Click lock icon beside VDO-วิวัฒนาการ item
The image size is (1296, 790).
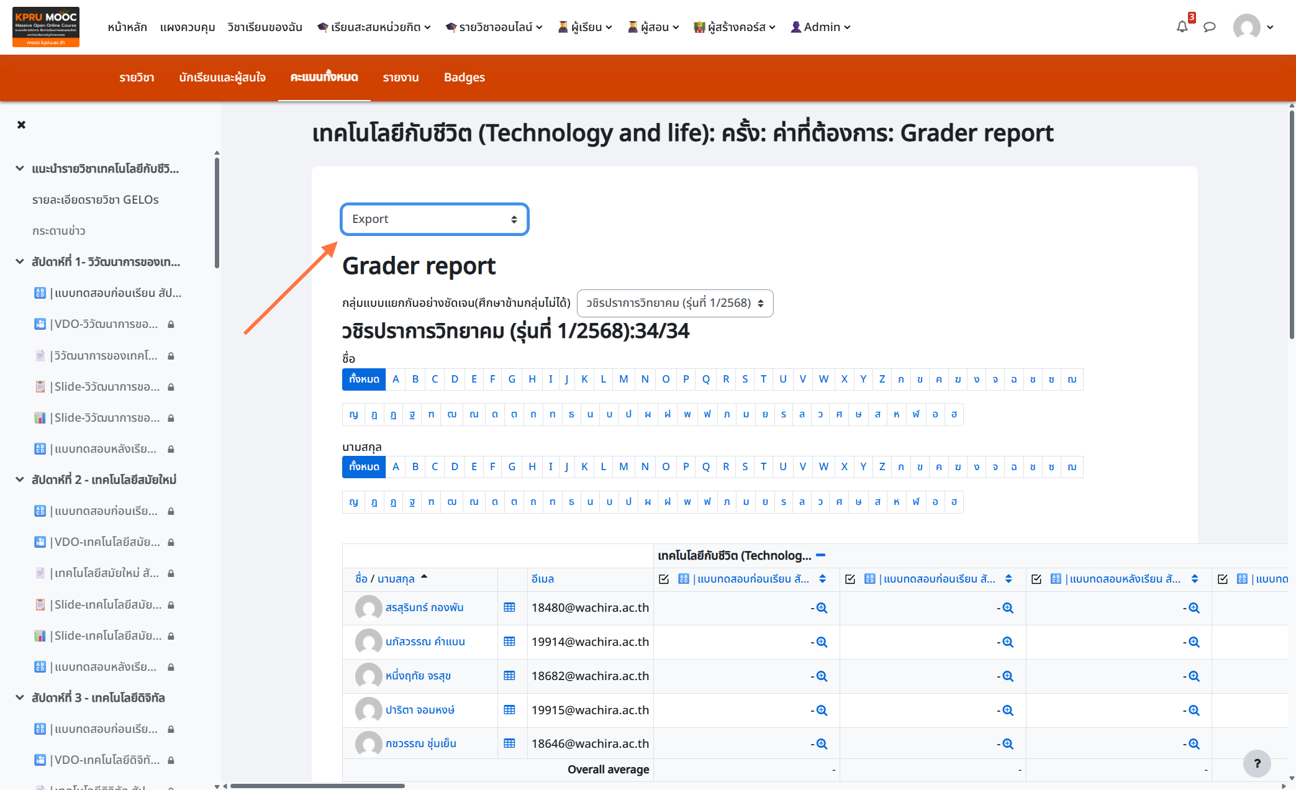point(171,324)
